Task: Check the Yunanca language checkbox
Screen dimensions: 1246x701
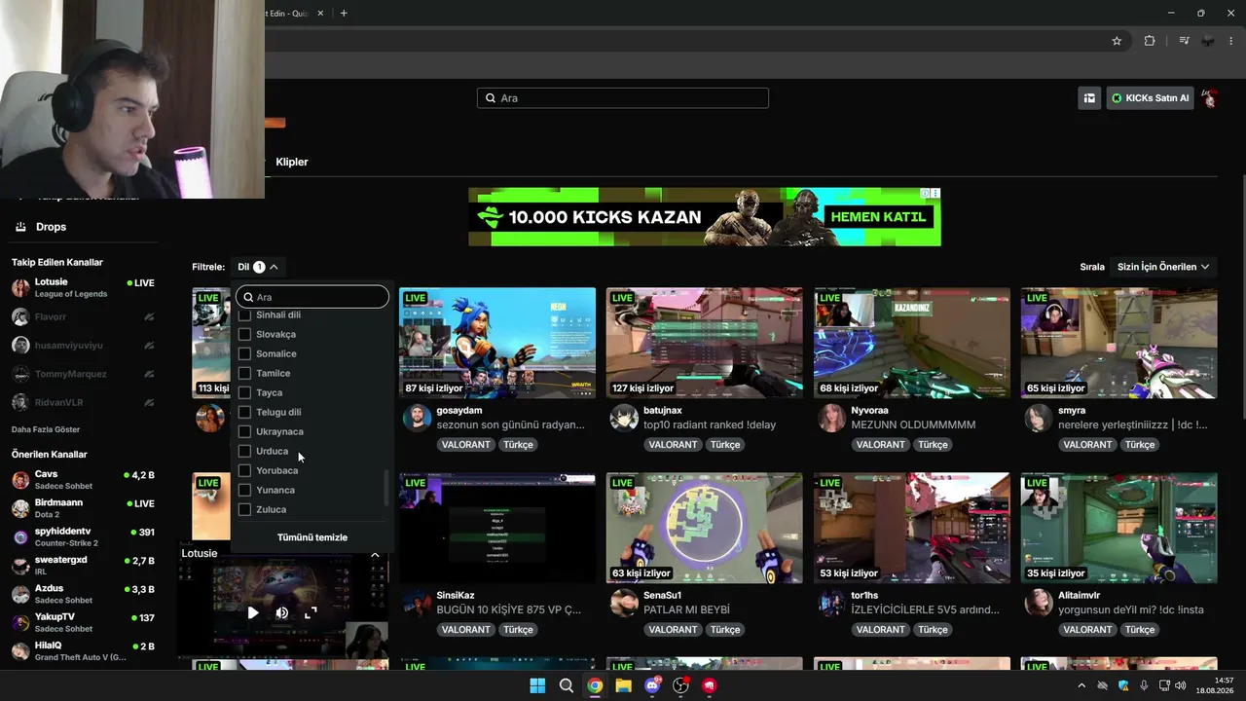Action: coord(244,490)
